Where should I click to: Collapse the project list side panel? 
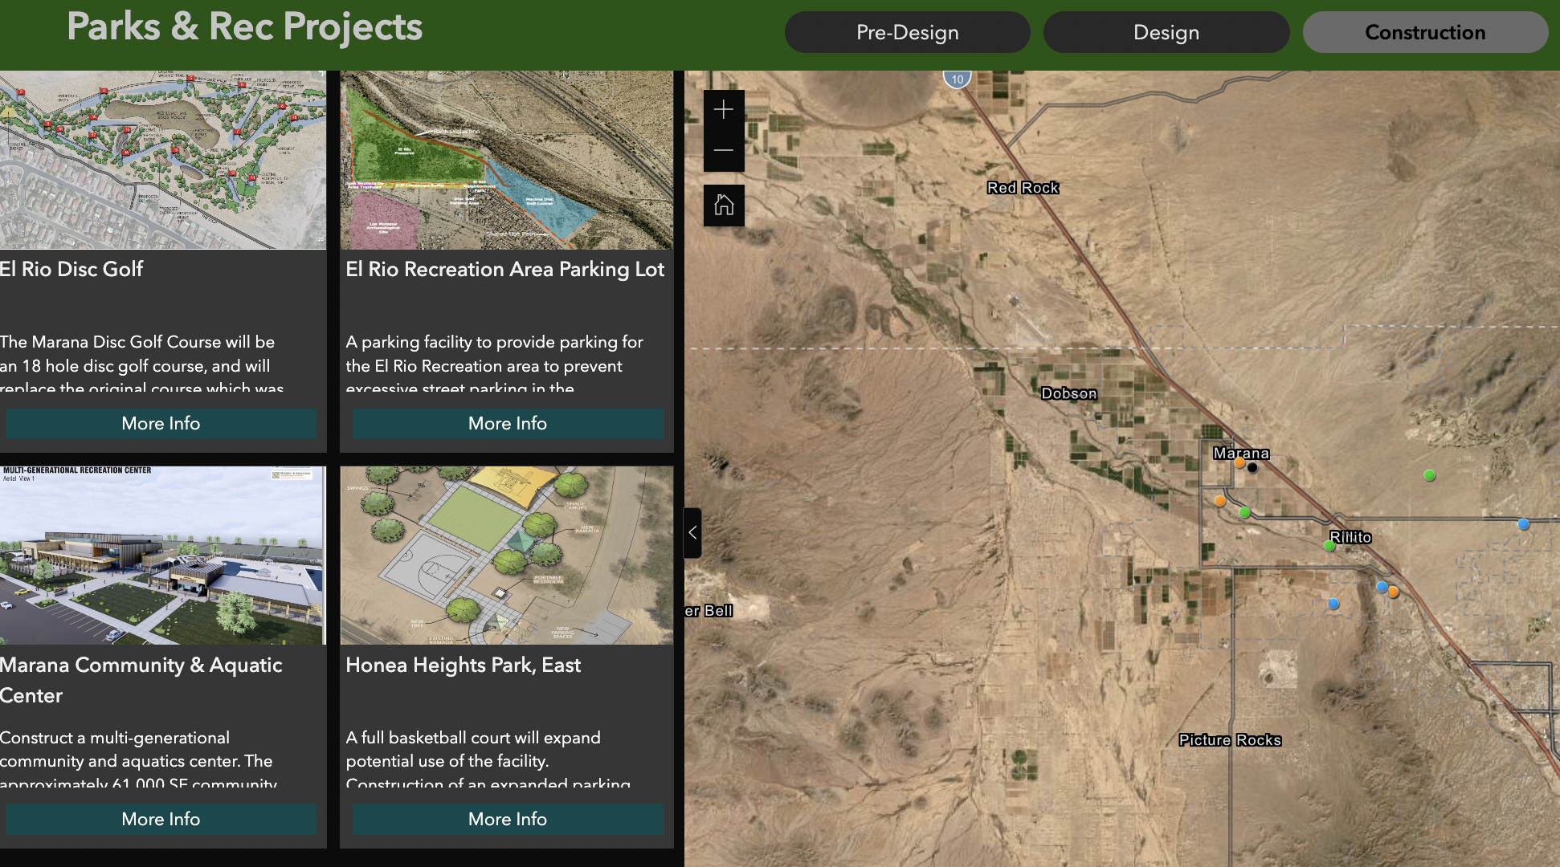(692, 533)
